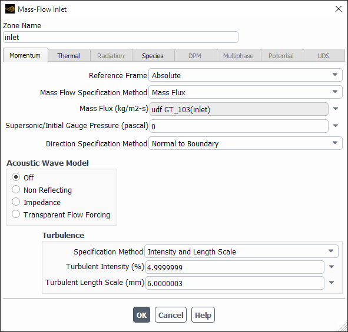Click the Acoustic Wave Model heading
The image size is (348, 332).
(48, 163)
